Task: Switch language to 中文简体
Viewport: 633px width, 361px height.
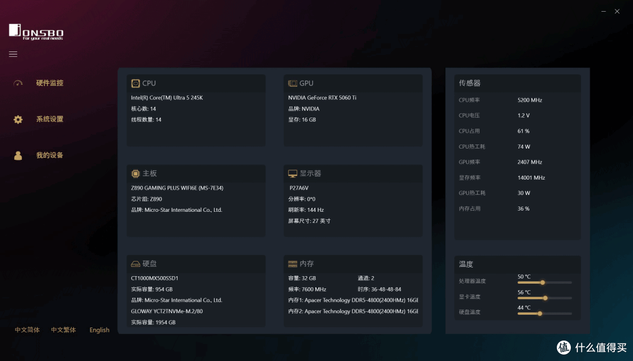Action: point(27,330)
